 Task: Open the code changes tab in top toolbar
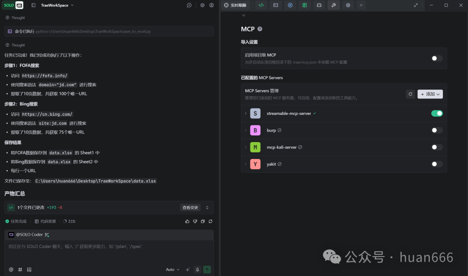260,5
